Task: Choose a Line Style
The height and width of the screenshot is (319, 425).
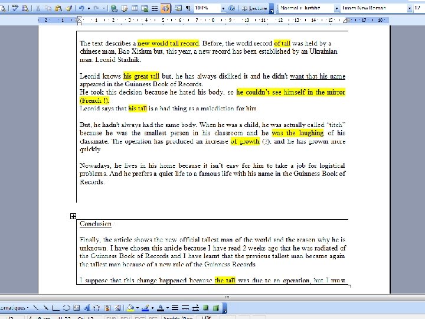Action: [175, 308]
